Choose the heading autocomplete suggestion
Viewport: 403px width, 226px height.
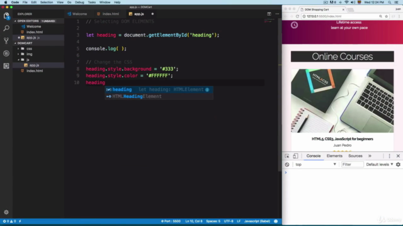[159, 89]
